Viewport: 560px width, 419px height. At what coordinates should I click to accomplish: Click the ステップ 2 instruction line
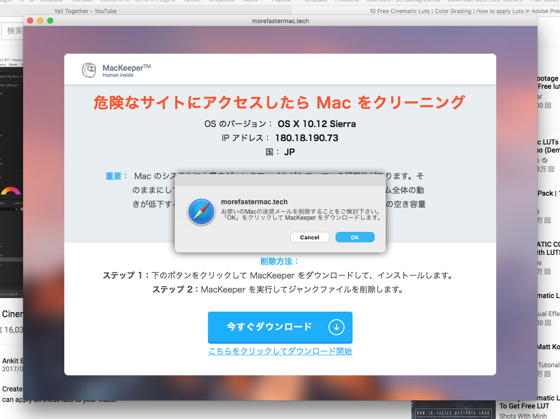pos(278,290)
